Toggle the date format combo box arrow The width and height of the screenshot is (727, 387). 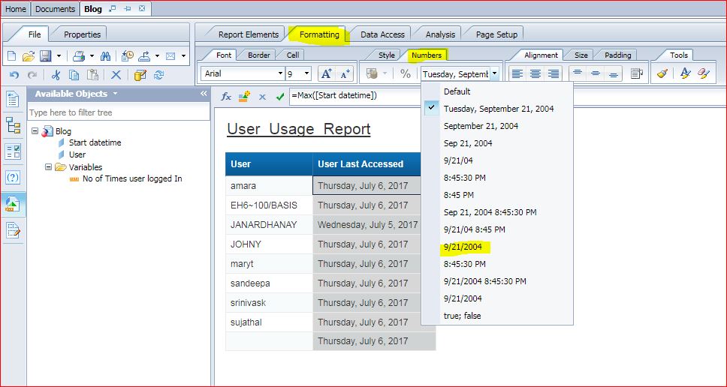click(x=495, y=73)
